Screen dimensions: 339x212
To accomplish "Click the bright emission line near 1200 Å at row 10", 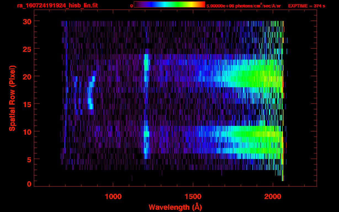I will click(x=146, y=134).
